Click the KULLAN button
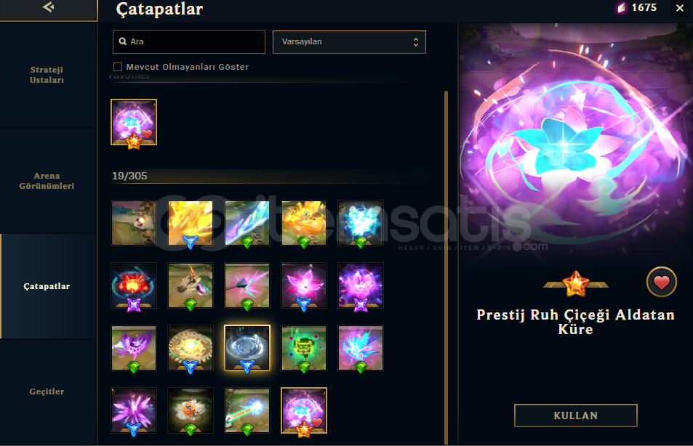 click(x=575, y=415)
